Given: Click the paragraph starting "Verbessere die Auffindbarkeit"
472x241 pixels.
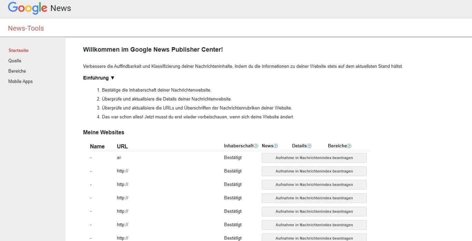Looking at the screenshot, I should click(243, 66).
